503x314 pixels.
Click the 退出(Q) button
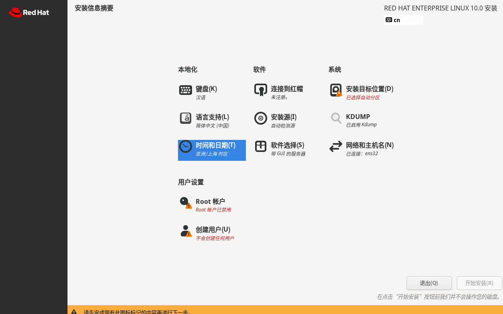point(429,283)
